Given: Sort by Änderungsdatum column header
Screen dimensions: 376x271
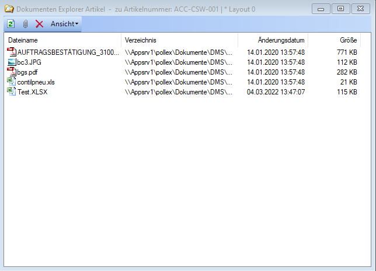Looking at the screenshot, I should (273, 40).
